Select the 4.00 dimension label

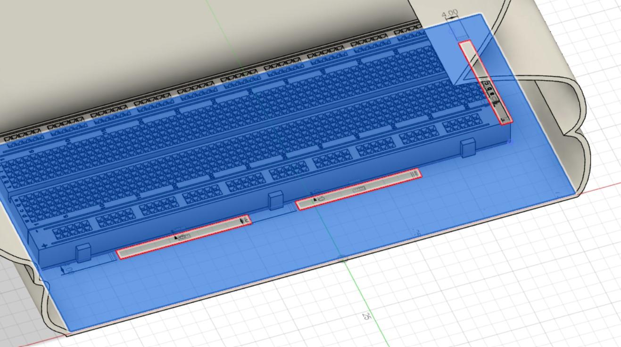tap(450, 14)
